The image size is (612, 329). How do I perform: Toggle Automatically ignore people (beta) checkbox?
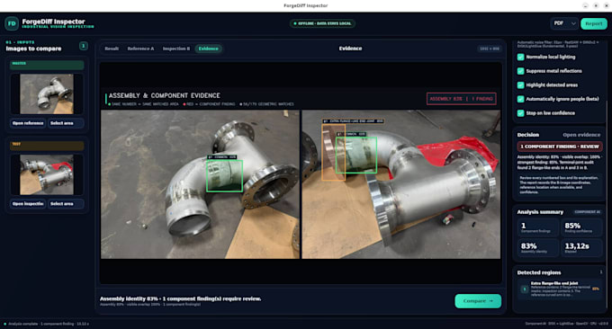(x=520, y=99)
